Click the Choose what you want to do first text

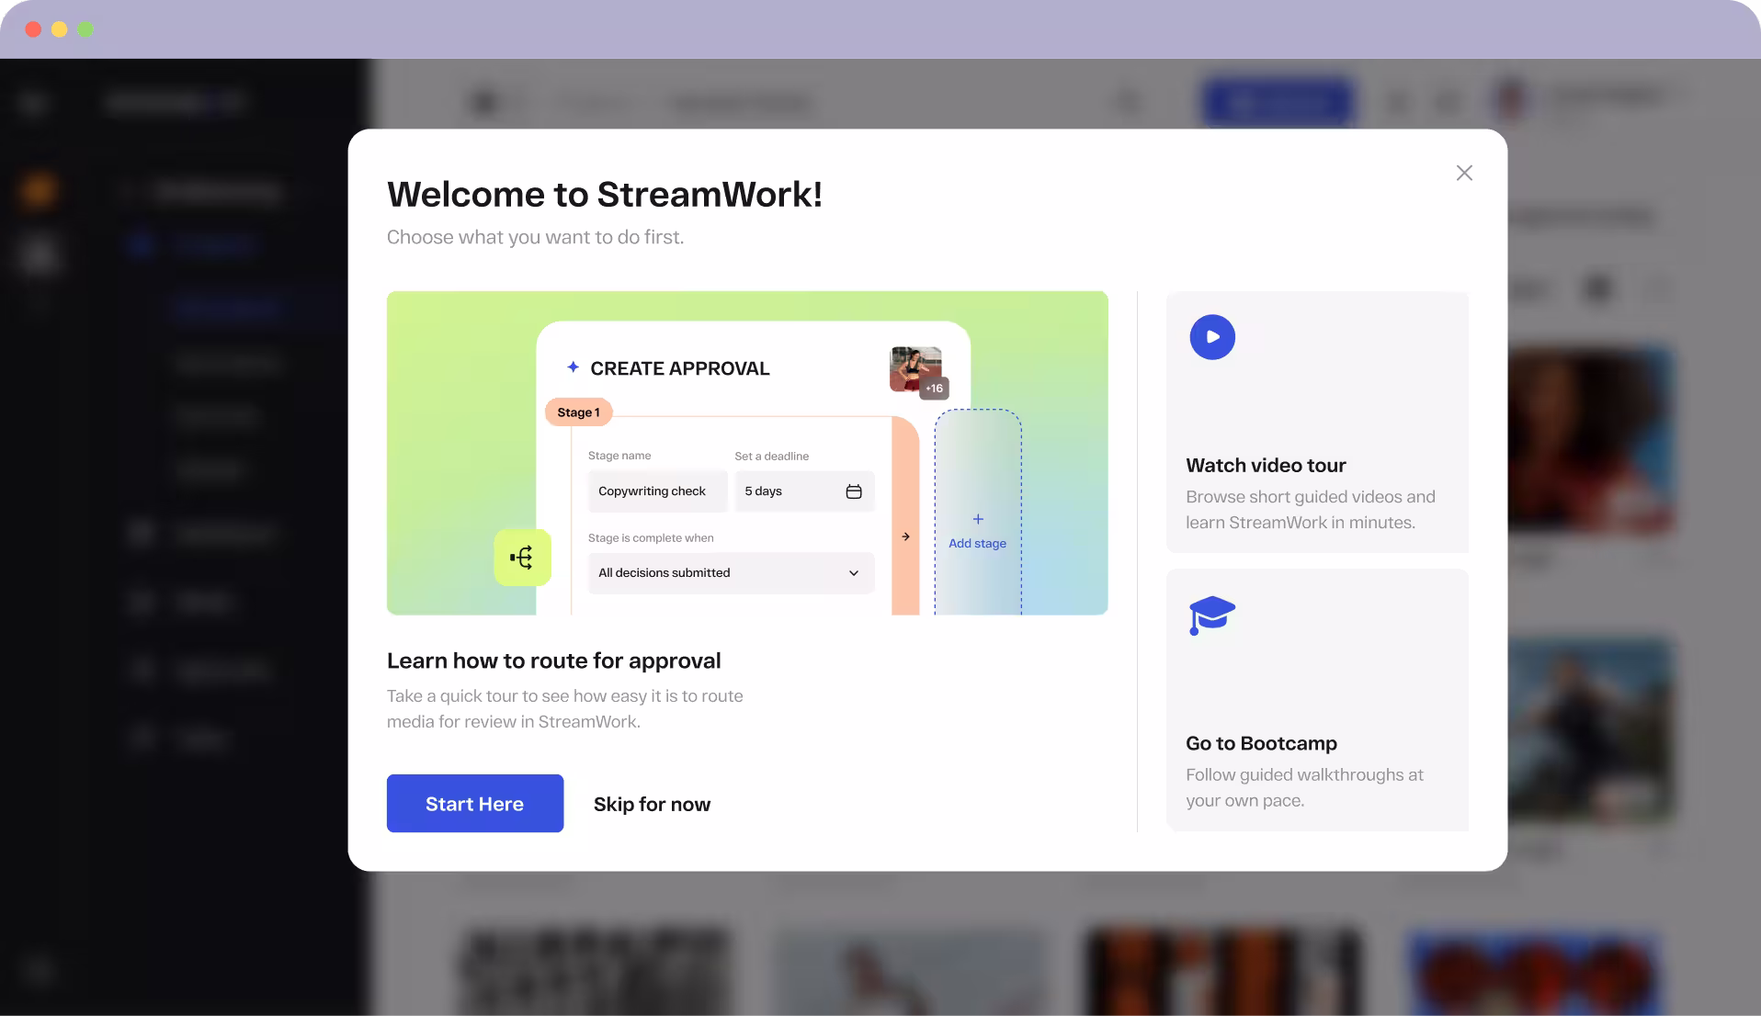coord(536,237)
